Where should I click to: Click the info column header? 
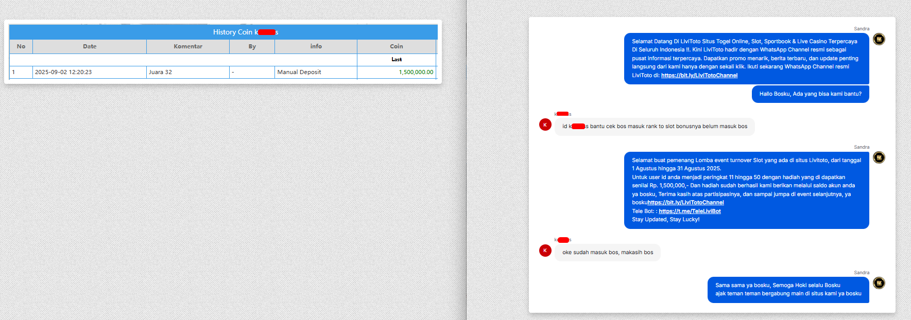click(x=316, y=46)
